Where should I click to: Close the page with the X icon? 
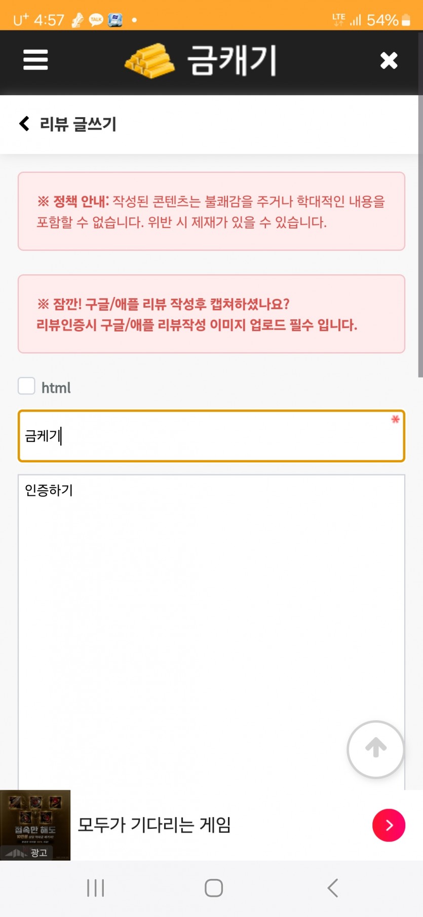(389, 60)
